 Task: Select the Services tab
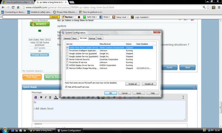tap(83, 38)
